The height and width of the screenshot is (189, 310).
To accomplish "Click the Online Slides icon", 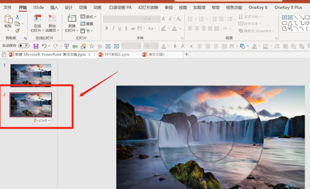I will [x=37, y=18].
